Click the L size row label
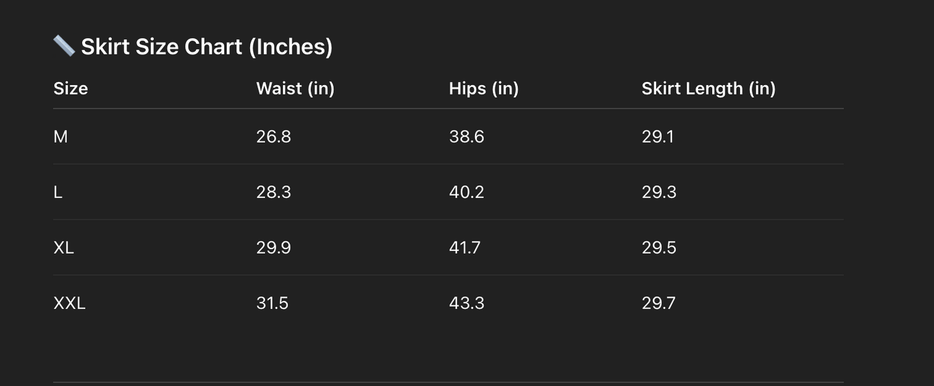The image size is (934, 386). click(x=58, y=192)
